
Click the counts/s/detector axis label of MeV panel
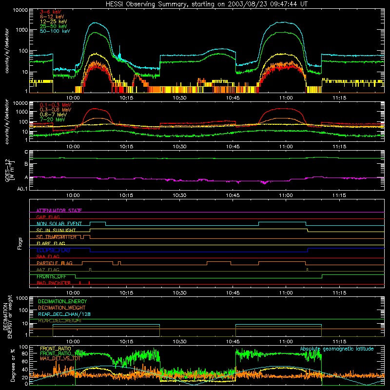pos(7,121)
